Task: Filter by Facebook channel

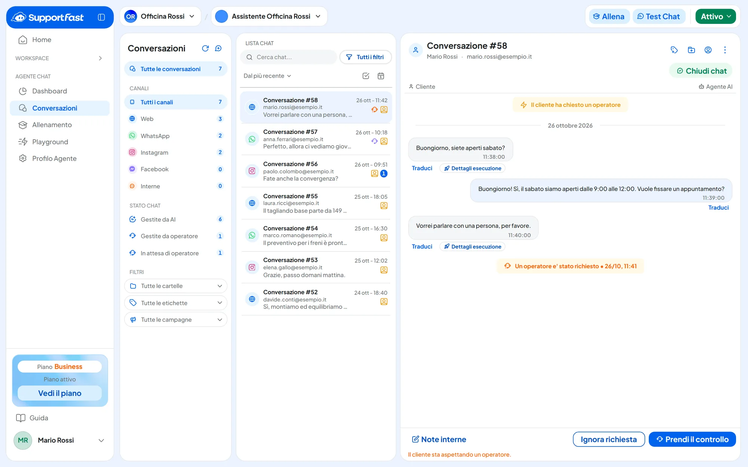Action: pos(176,169)
